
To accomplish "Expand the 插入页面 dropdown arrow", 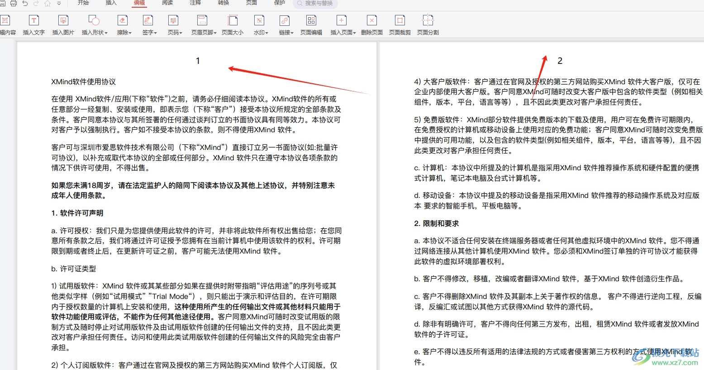I will (354, 33).
